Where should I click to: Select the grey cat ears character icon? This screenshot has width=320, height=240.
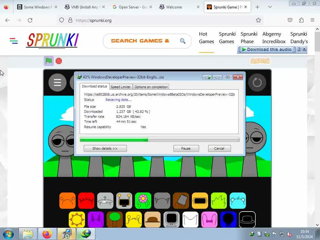click(x=162, y=201)
